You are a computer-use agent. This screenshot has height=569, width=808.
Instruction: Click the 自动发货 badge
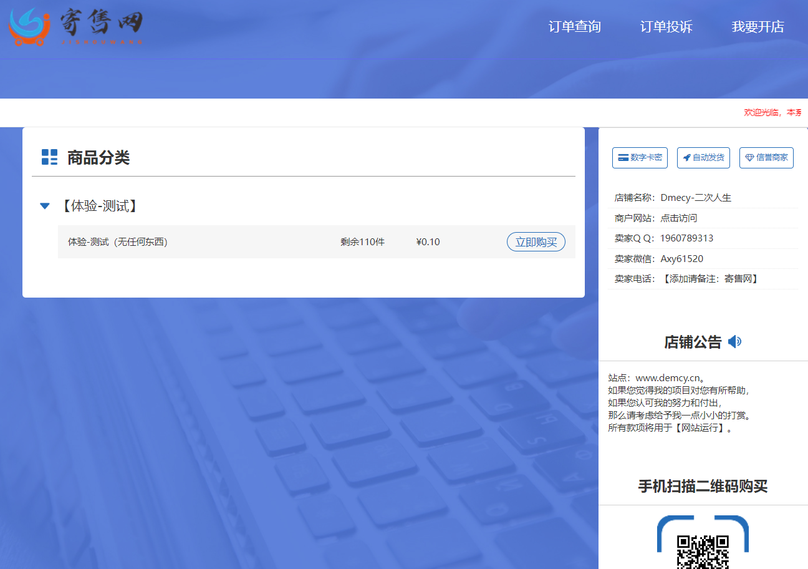click(x=703, y=158)
